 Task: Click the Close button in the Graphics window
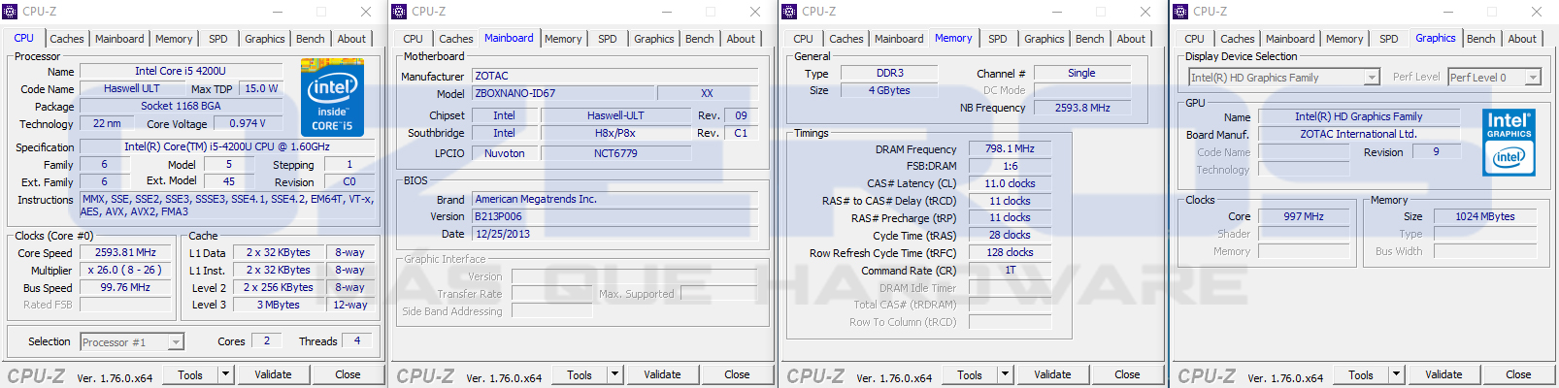click(x=1518, y=374)
